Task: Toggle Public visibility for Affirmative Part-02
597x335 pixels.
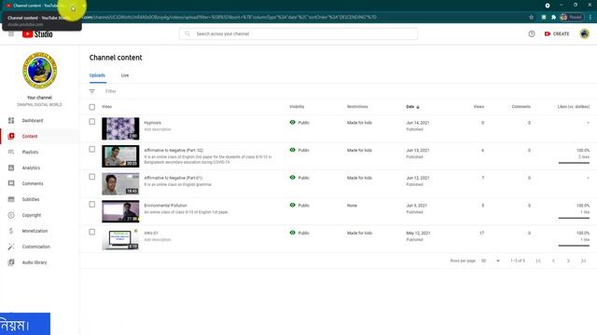Action: point(299,150)
